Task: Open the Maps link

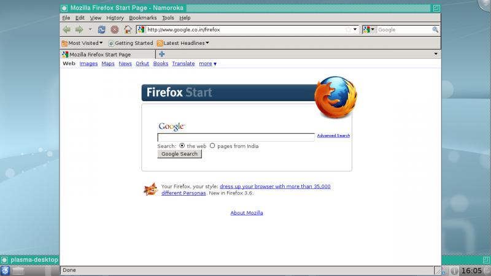Action: point(108,64)
